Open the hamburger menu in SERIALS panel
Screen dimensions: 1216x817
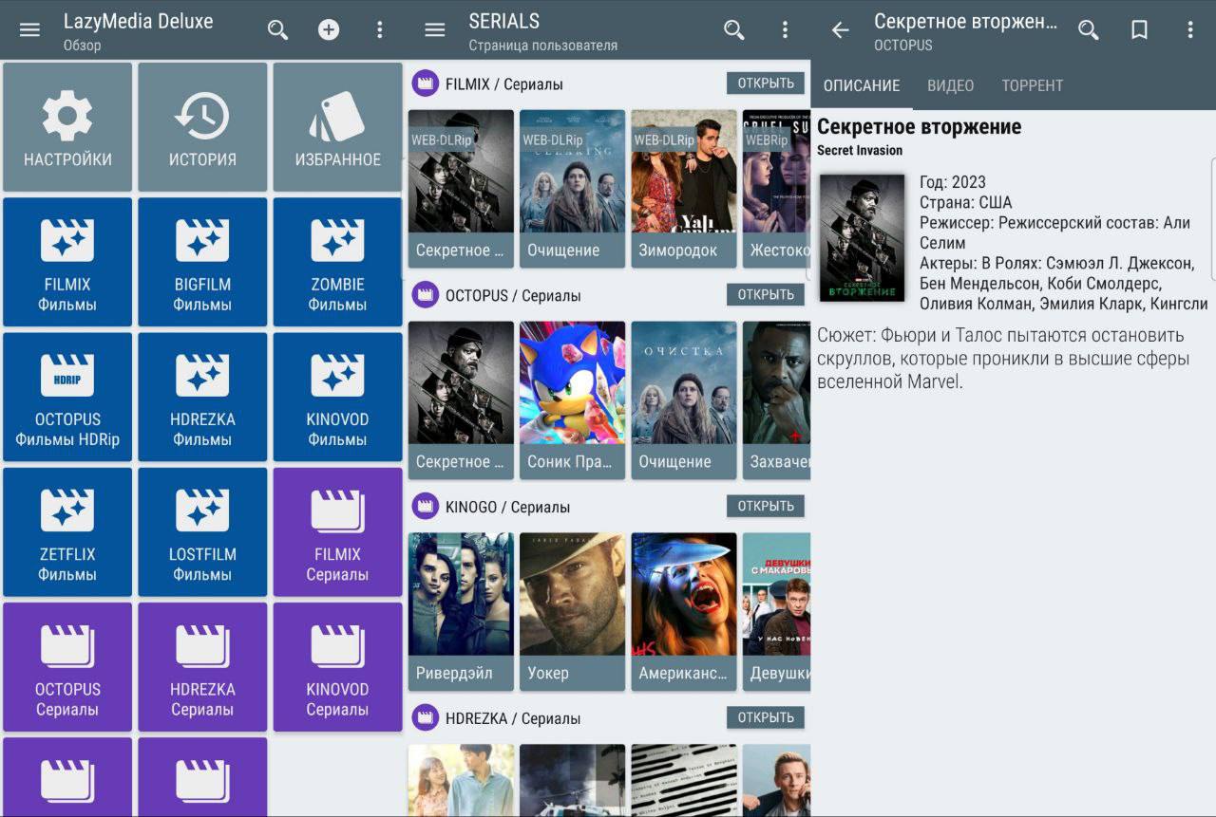[x=435, y=29]
